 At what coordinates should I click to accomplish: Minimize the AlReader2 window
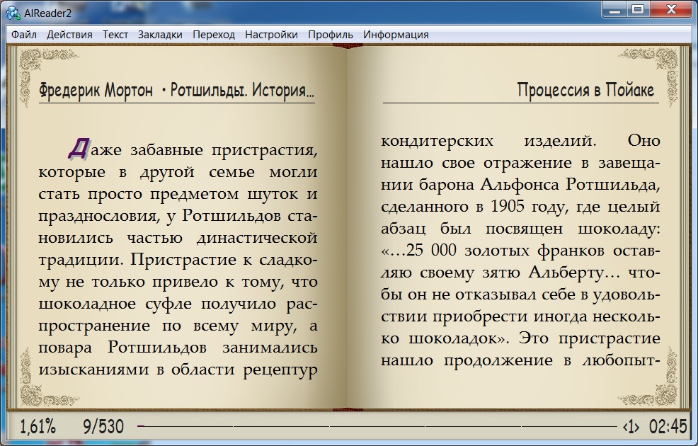614,9
